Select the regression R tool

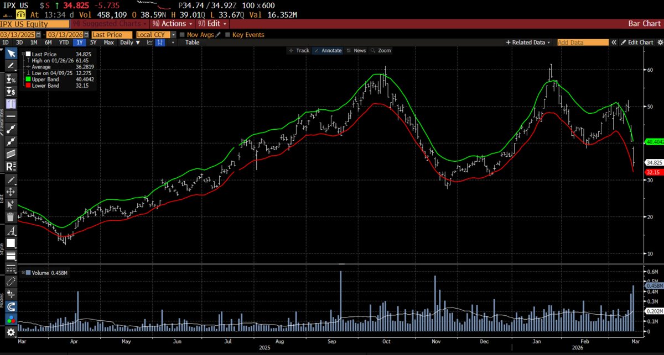(12, 166)
